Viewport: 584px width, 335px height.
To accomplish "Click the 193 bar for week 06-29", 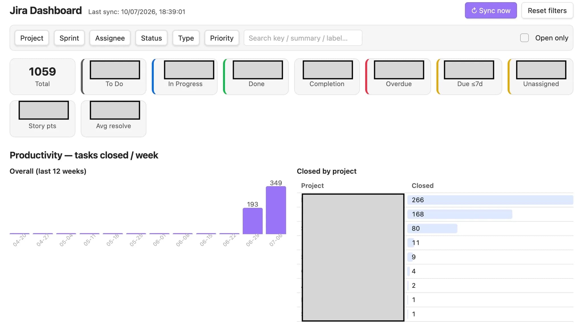I will click(x=252, y=221).
